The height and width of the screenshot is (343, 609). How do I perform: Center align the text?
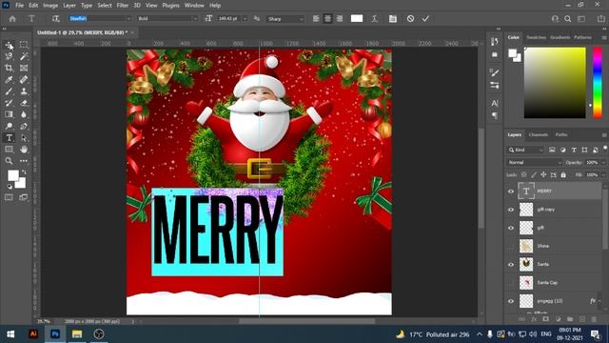327,19
